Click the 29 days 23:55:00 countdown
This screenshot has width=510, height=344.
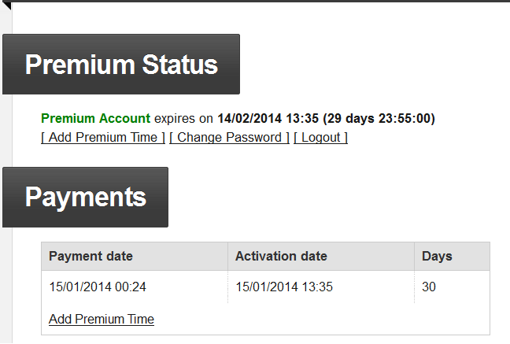pyautogui.click(x=379, y=118)
